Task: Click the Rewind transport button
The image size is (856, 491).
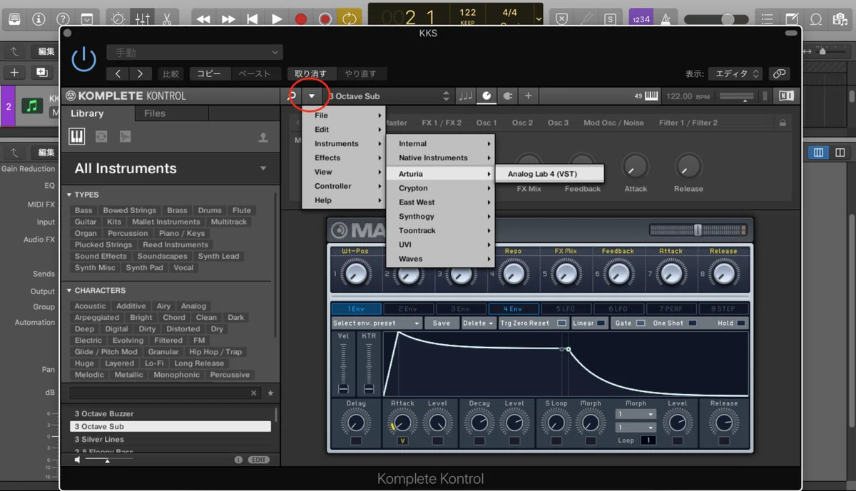Action: [x=203, y=19]
